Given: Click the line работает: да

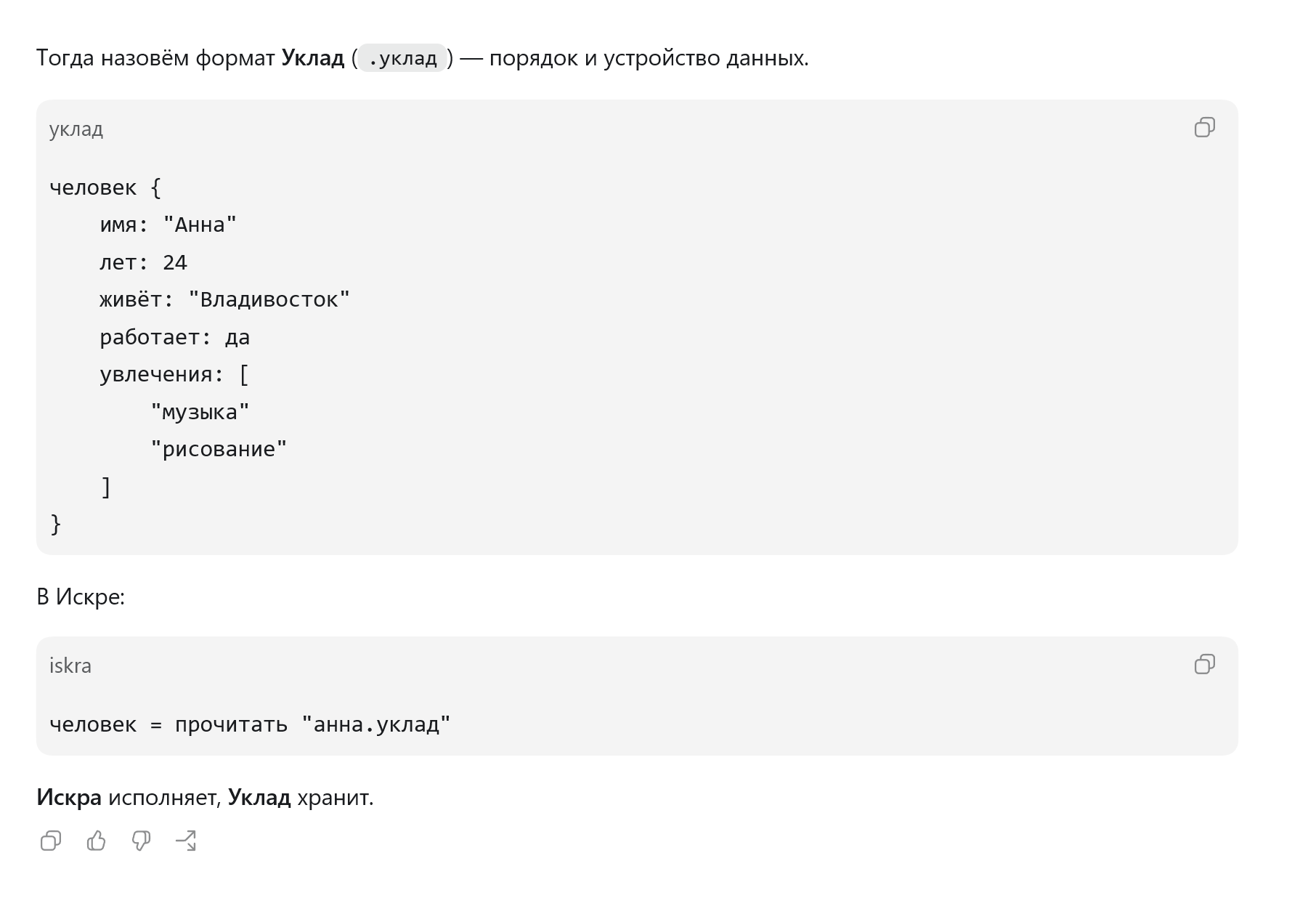Looking at the screenshot, I should [x=175, y=337].
